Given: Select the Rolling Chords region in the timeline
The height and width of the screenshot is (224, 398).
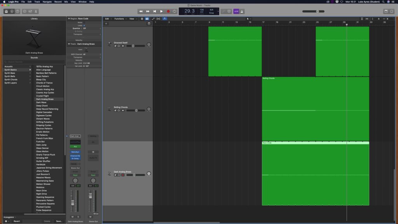Looking at the screenshot, I should pos(316,109).
